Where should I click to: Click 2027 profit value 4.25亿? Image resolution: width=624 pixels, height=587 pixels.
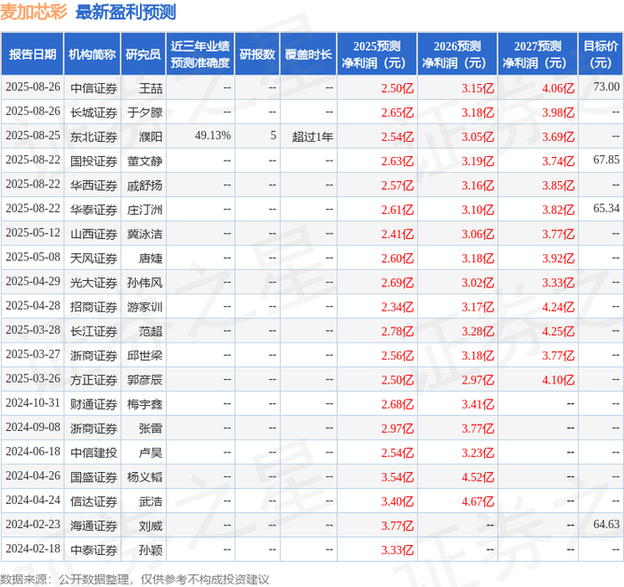point(558,331)
